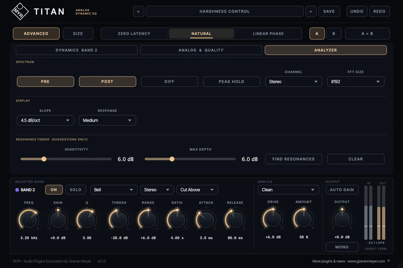Click FIND RESONANCES
Screen dimensions: 403x268
(x=294, y=159)
